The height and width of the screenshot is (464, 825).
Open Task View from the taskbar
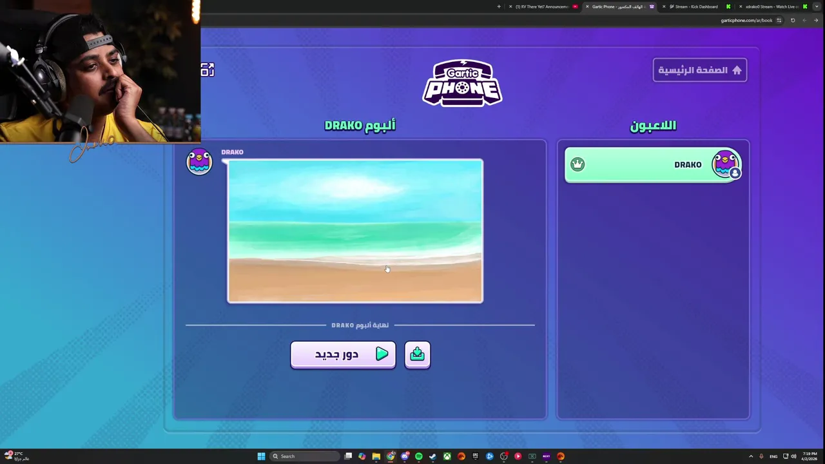click(348, 456)
